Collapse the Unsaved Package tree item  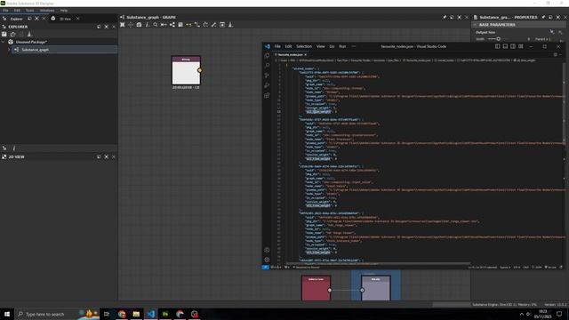tap(4, 42)
